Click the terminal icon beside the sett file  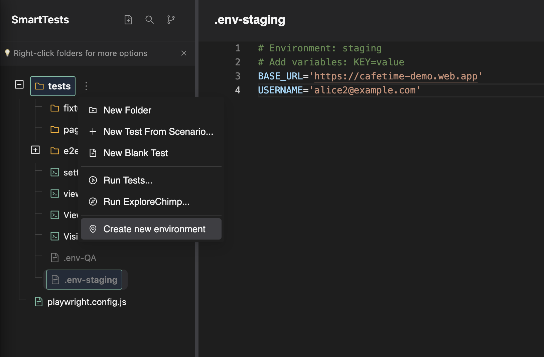point(55,172)
